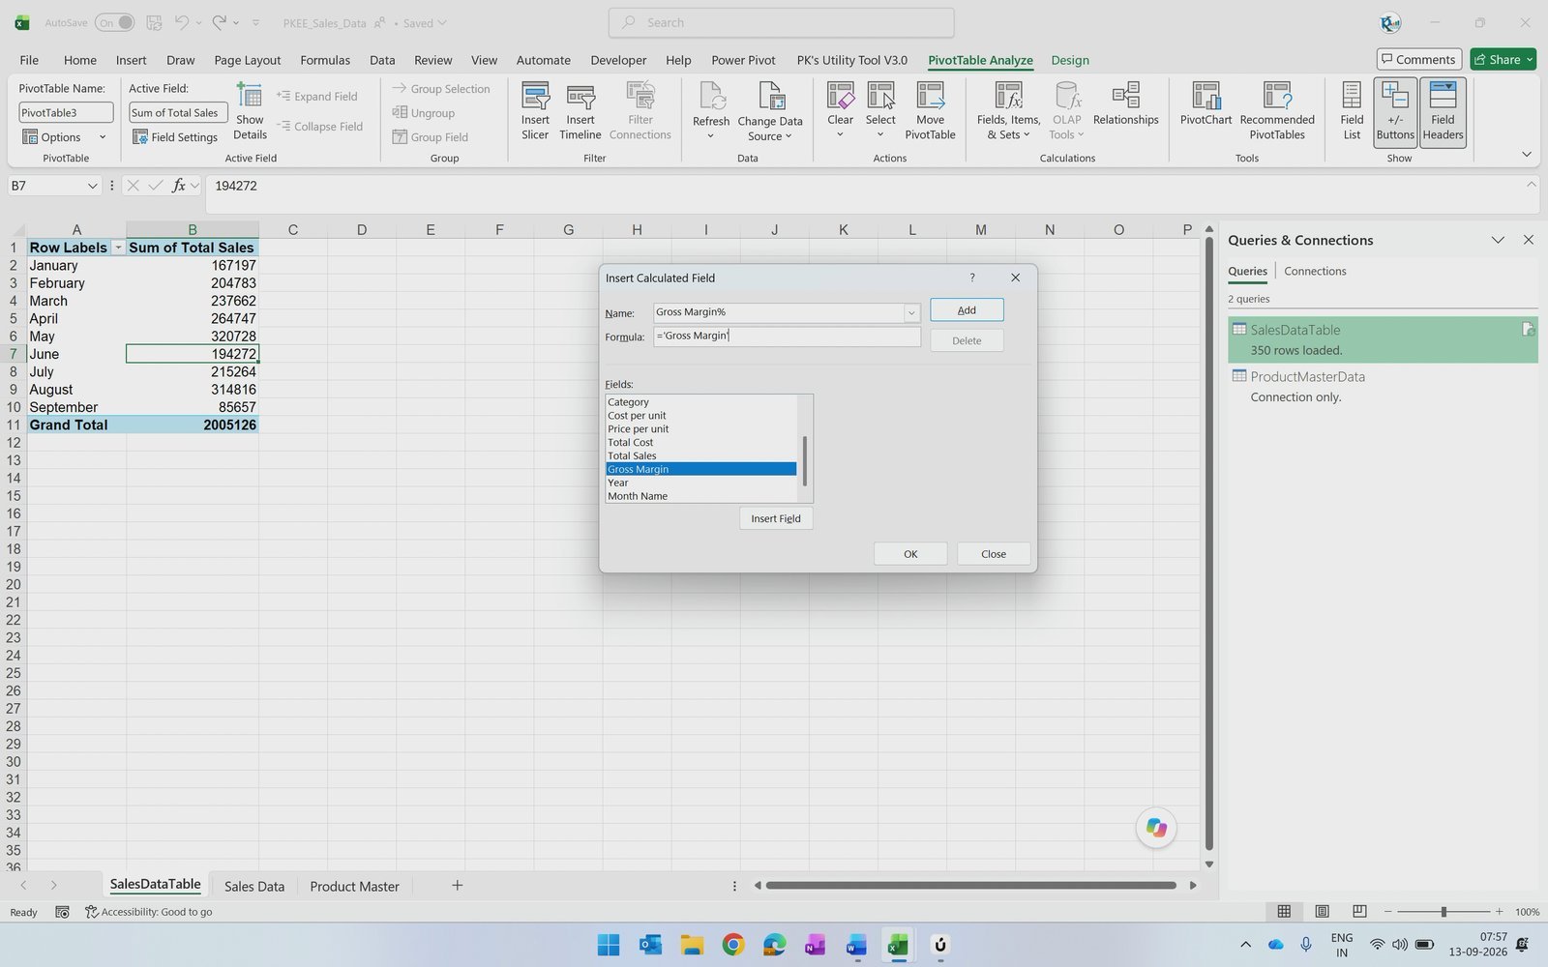Screen dimensions: 1548x967
Task: Toggle AutoSave switch
Action: point(113,22)
